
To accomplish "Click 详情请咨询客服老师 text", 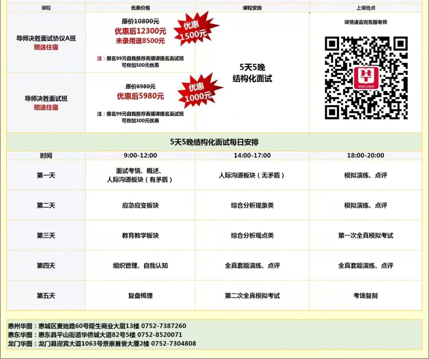I will (x=365, y=22).
